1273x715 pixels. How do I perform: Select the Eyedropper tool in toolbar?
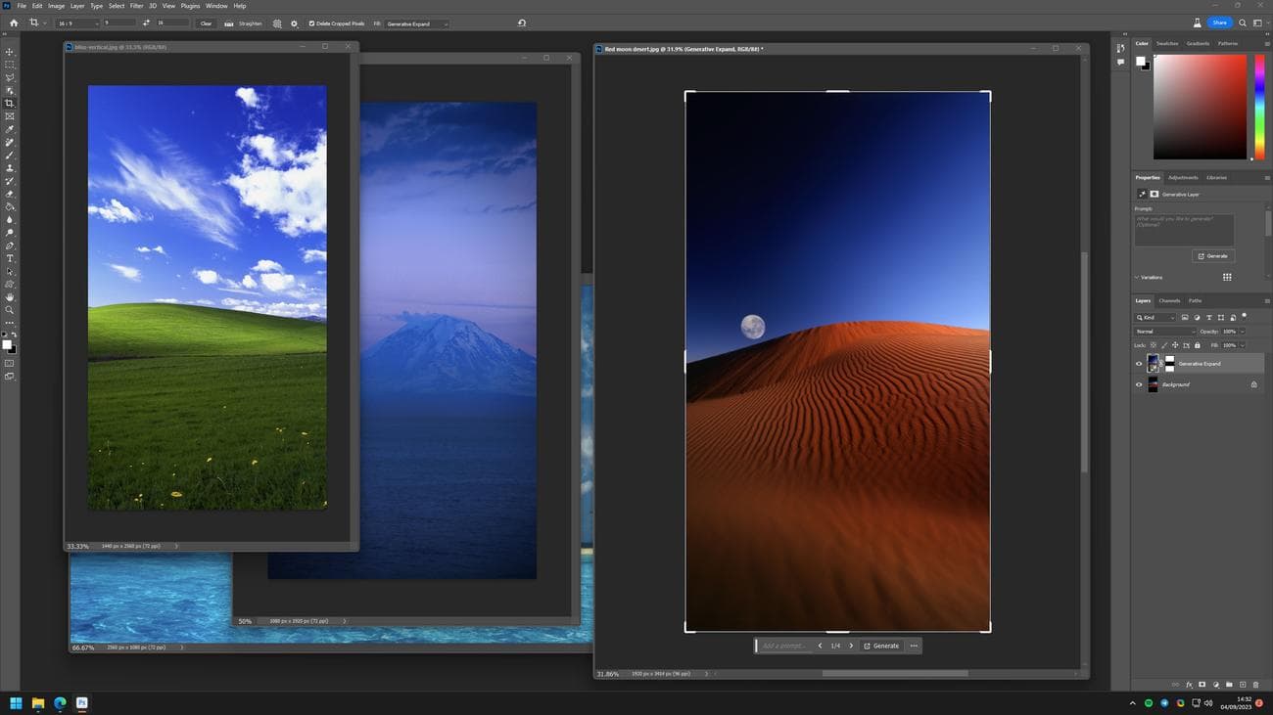point(10,129)
